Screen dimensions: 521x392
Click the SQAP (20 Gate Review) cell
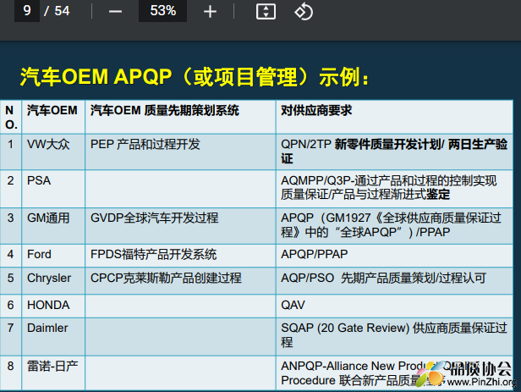[394, 336]
